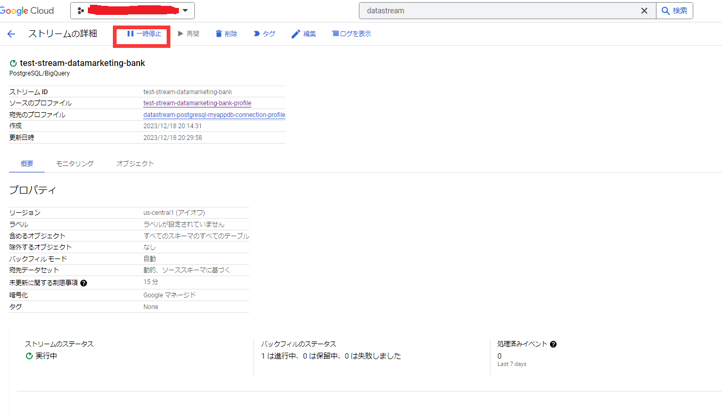722x416 pixels.
Task: Open the タグ tag option
Action: [x=264, y=34]
